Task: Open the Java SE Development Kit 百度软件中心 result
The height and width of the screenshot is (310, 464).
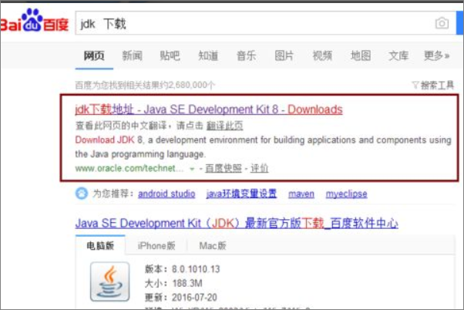Action: [237, 224]
